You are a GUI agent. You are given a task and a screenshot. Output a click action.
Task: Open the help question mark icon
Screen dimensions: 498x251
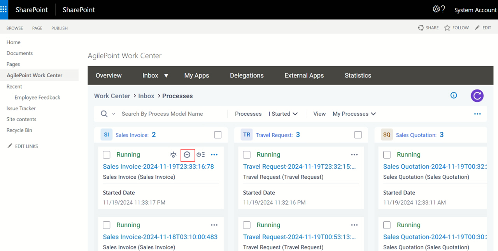point(443,9)
